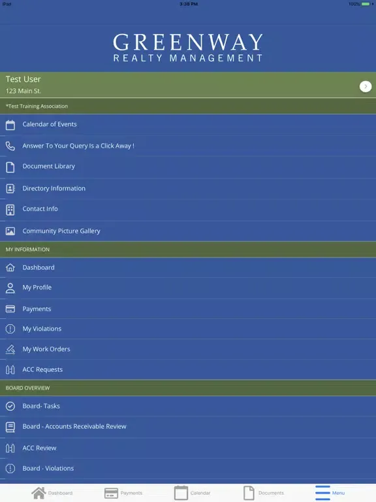
Task: Click the calendar icon beside Calendar of Events
Action: tap(10, 125)
